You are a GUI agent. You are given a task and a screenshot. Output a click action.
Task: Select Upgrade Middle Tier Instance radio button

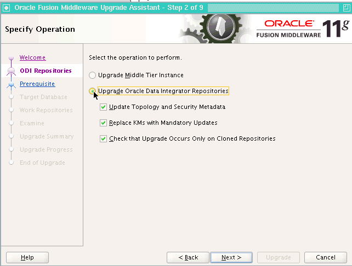92,75
